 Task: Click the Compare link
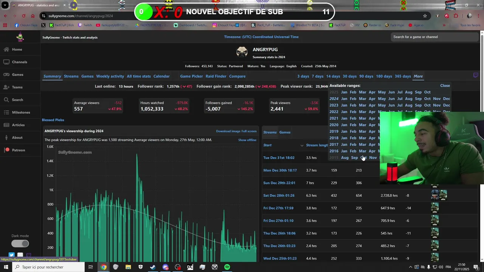237,76
